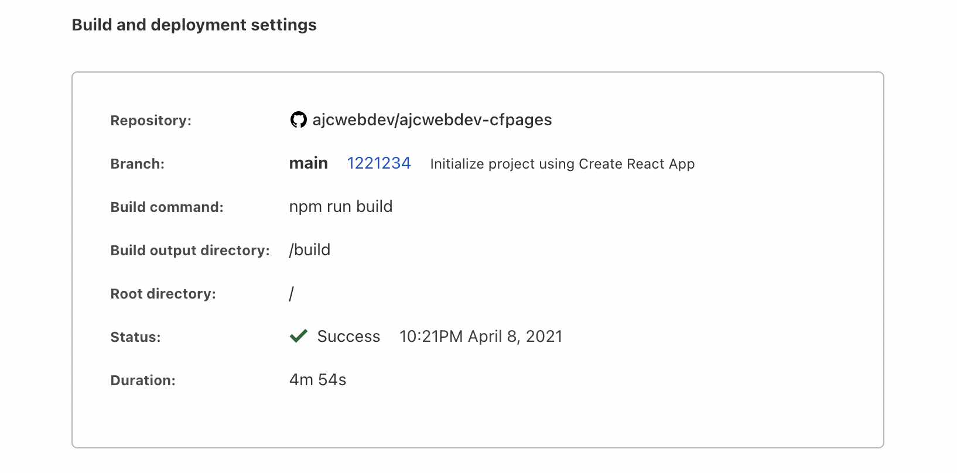Click the Status: label
This screenshot has height=473, width=957.
click(x=135, y=337)
